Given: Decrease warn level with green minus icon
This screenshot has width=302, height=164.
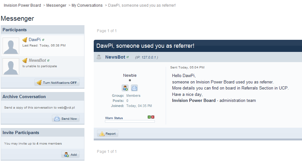Looking at the screenshot, I should pos(149,117).
